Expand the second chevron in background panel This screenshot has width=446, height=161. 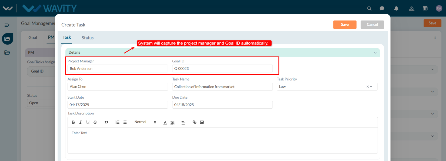(x=432, y=92)
